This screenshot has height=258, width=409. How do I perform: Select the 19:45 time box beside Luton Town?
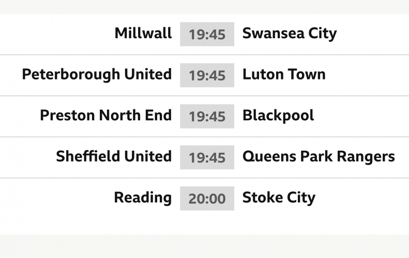point(207,75)
